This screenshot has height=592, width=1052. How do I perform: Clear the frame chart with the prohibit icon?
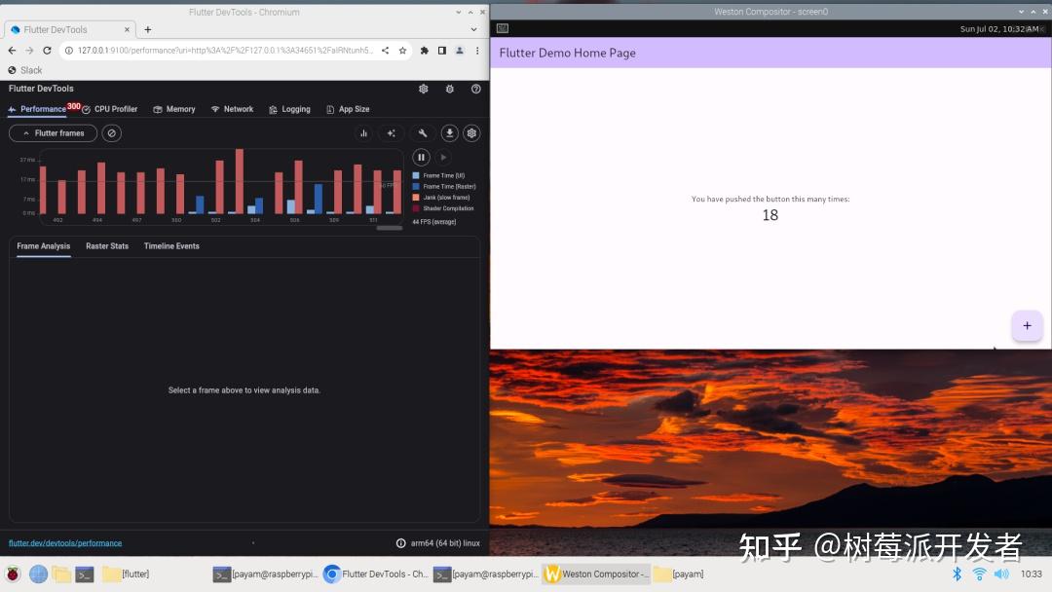111,133
